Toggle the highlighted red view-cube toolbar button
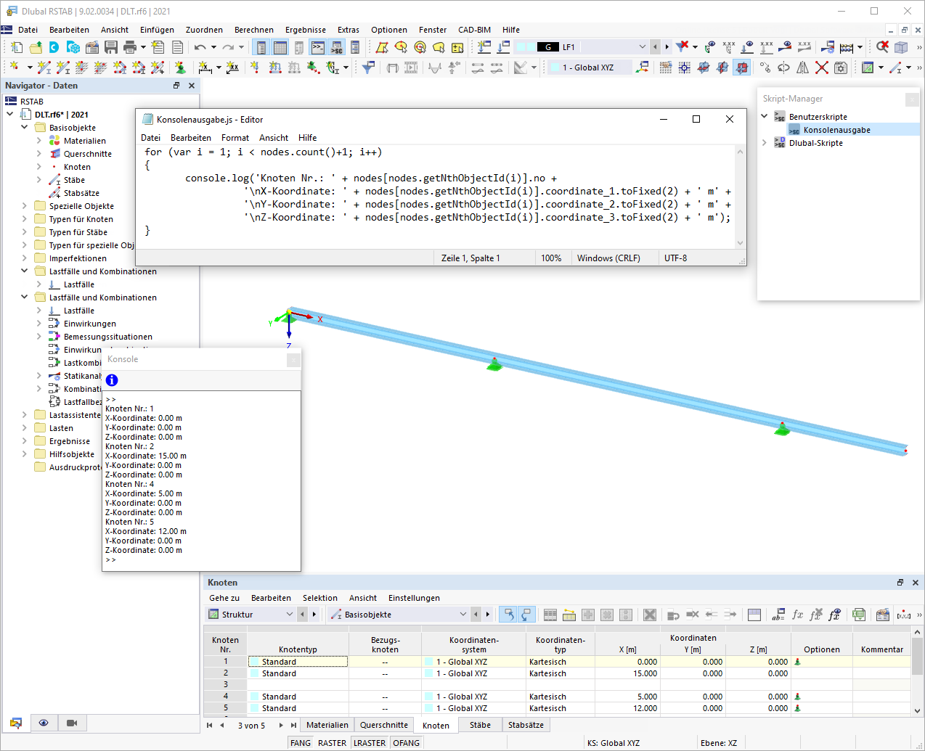This screenshot has height=751, width=925. tap(741, 67)
